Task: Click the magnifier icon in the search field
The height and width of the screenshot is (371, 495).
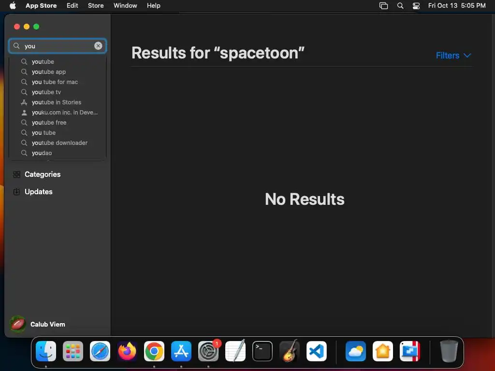Action: (16, 46)
